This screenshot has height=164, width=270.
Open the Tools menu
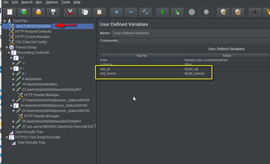click(66, 2)
